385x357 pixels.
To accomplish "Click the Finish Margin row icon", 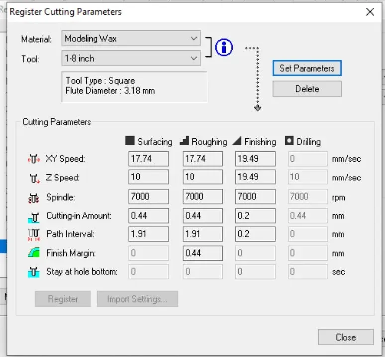I will coord(34,253).
